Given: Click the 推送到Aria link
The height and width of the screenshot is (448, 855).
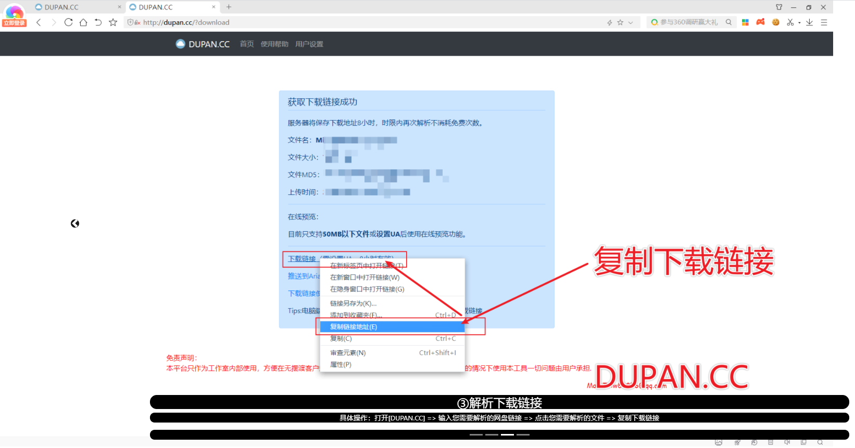Looking at the screenshot, I should (x=304, y=276).
